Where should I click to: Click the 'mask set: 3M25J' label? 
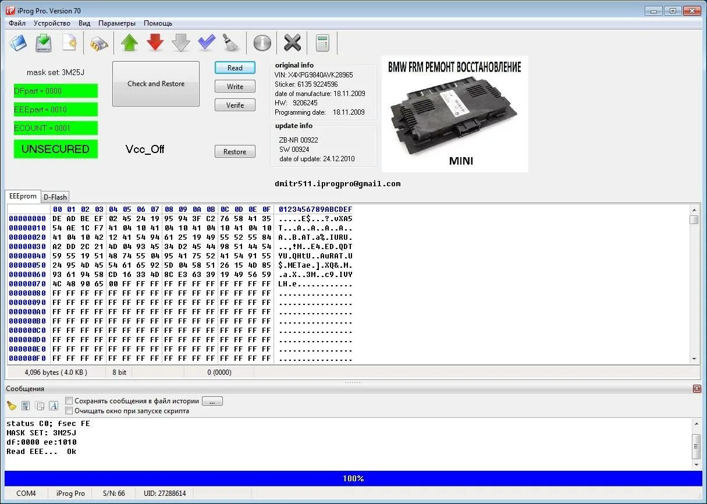tap(56, 73)
